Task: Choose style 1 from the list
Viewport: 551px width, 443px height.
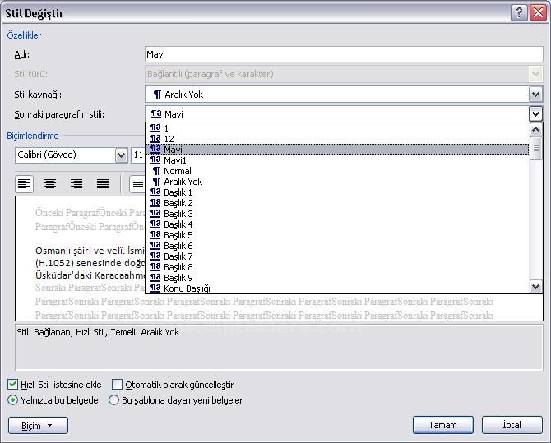Action: click(337, 128)
